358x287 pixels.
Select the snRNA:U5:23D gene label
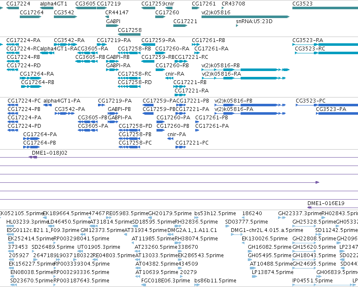(x=254, y=21)
